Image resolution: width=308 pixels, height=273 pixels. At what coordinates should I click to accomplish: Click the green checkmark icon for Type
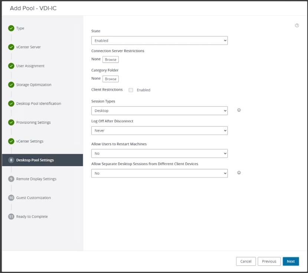coord(11,28)
